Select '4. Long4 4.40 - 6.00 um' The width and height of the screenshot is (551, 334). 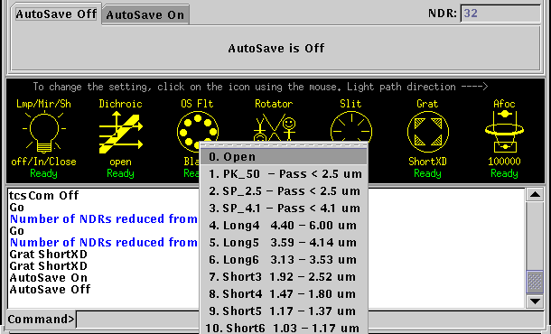pyautogui.click(x=284, y=225)
